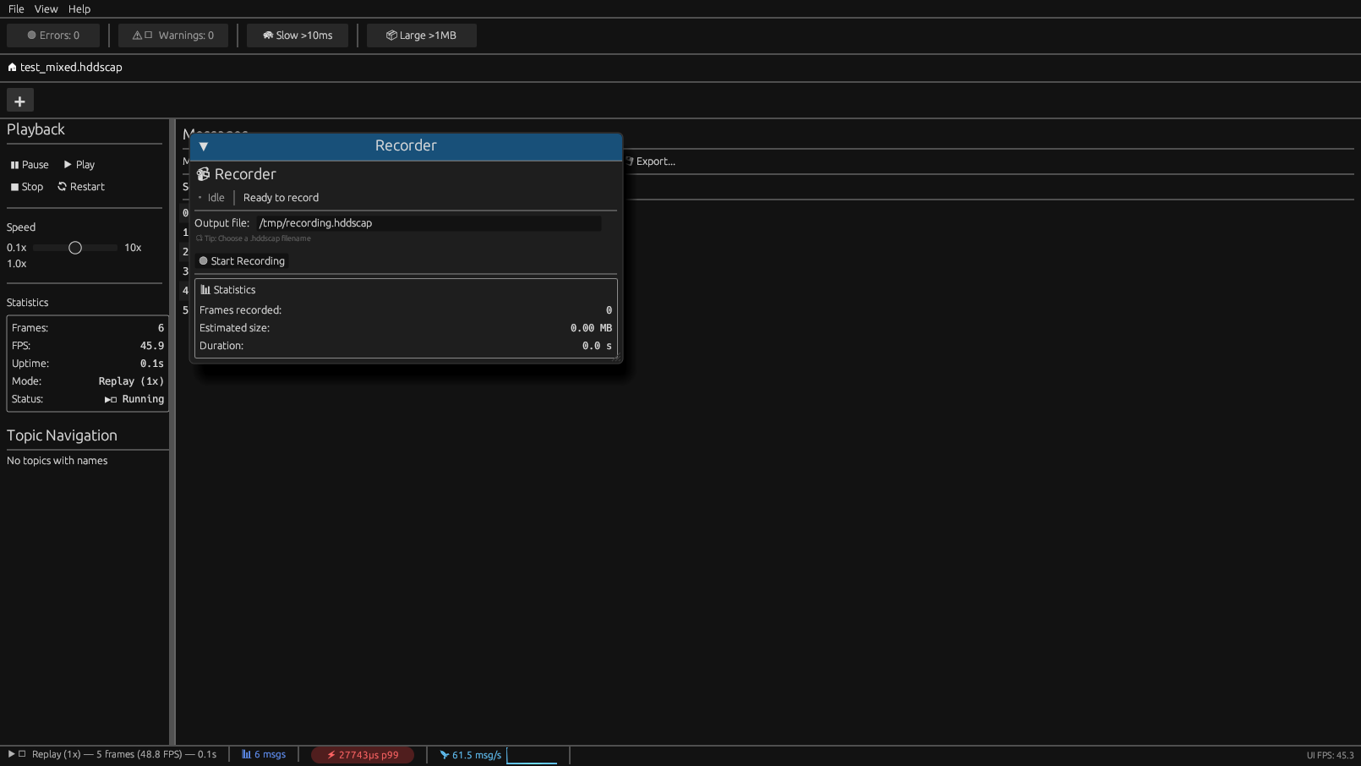Toggle the Warnings: 0 filter

coord(173,36)
